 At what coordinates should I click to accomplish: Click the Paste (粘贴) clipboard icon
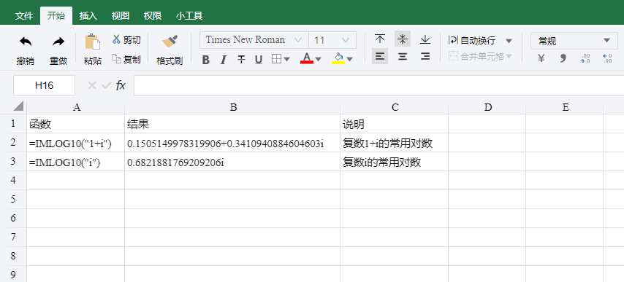pyautogui.click(x=92, y=42)
